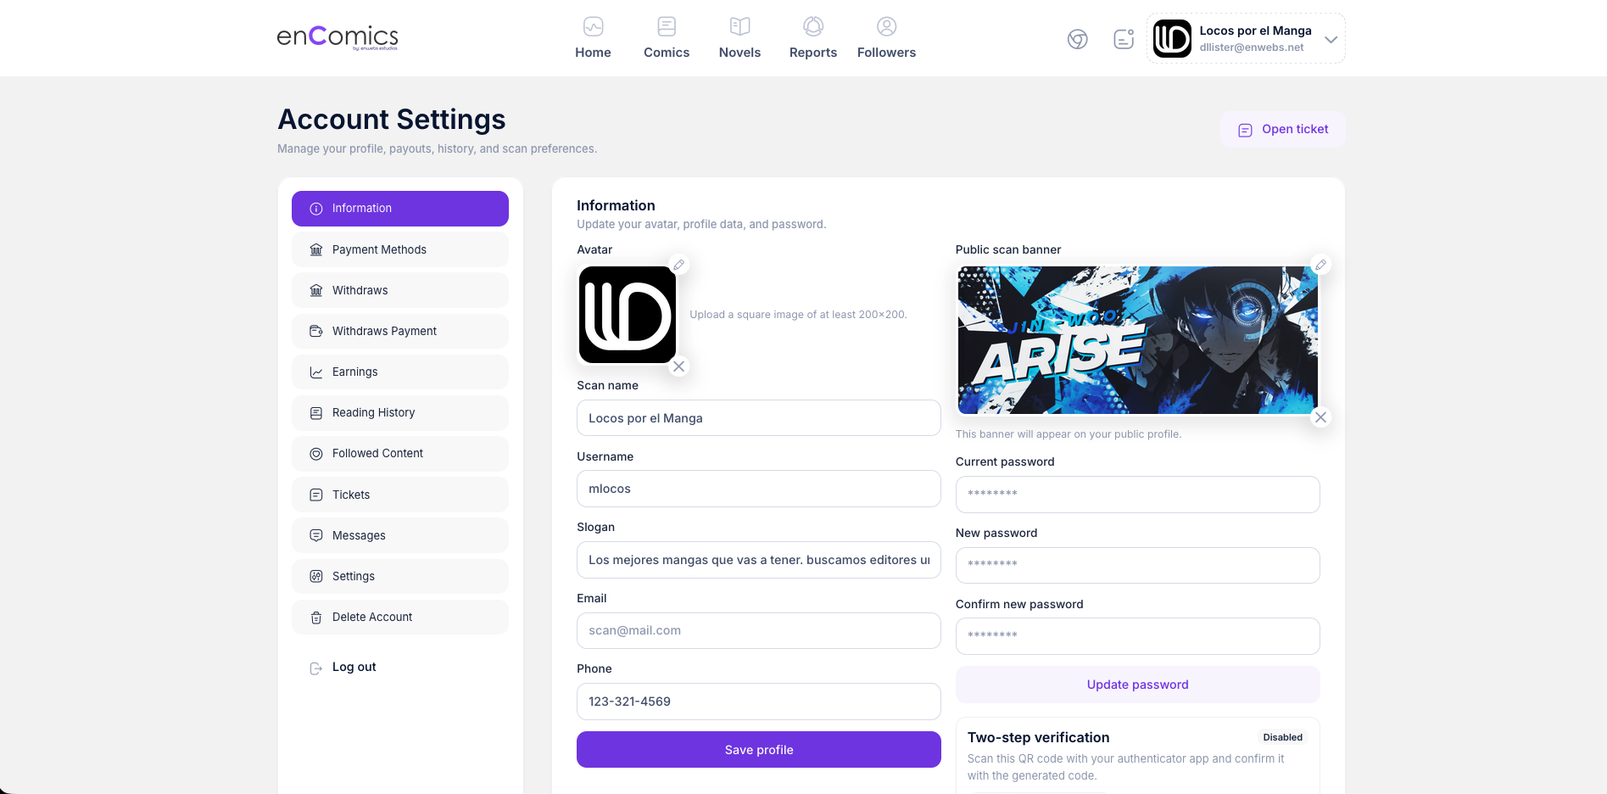This screenshot has width=1607, height=794.
Task: Focus the New password field
Action: pos(1138,565)
